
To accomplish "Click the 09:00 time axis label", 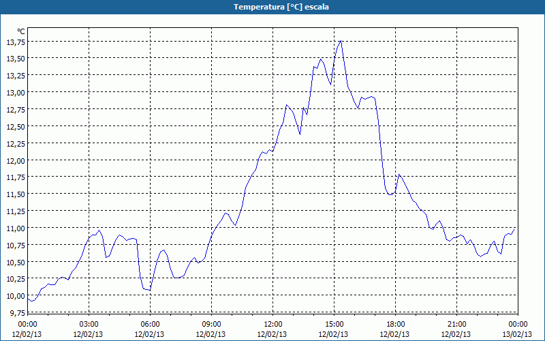I will tap(211, 325).
